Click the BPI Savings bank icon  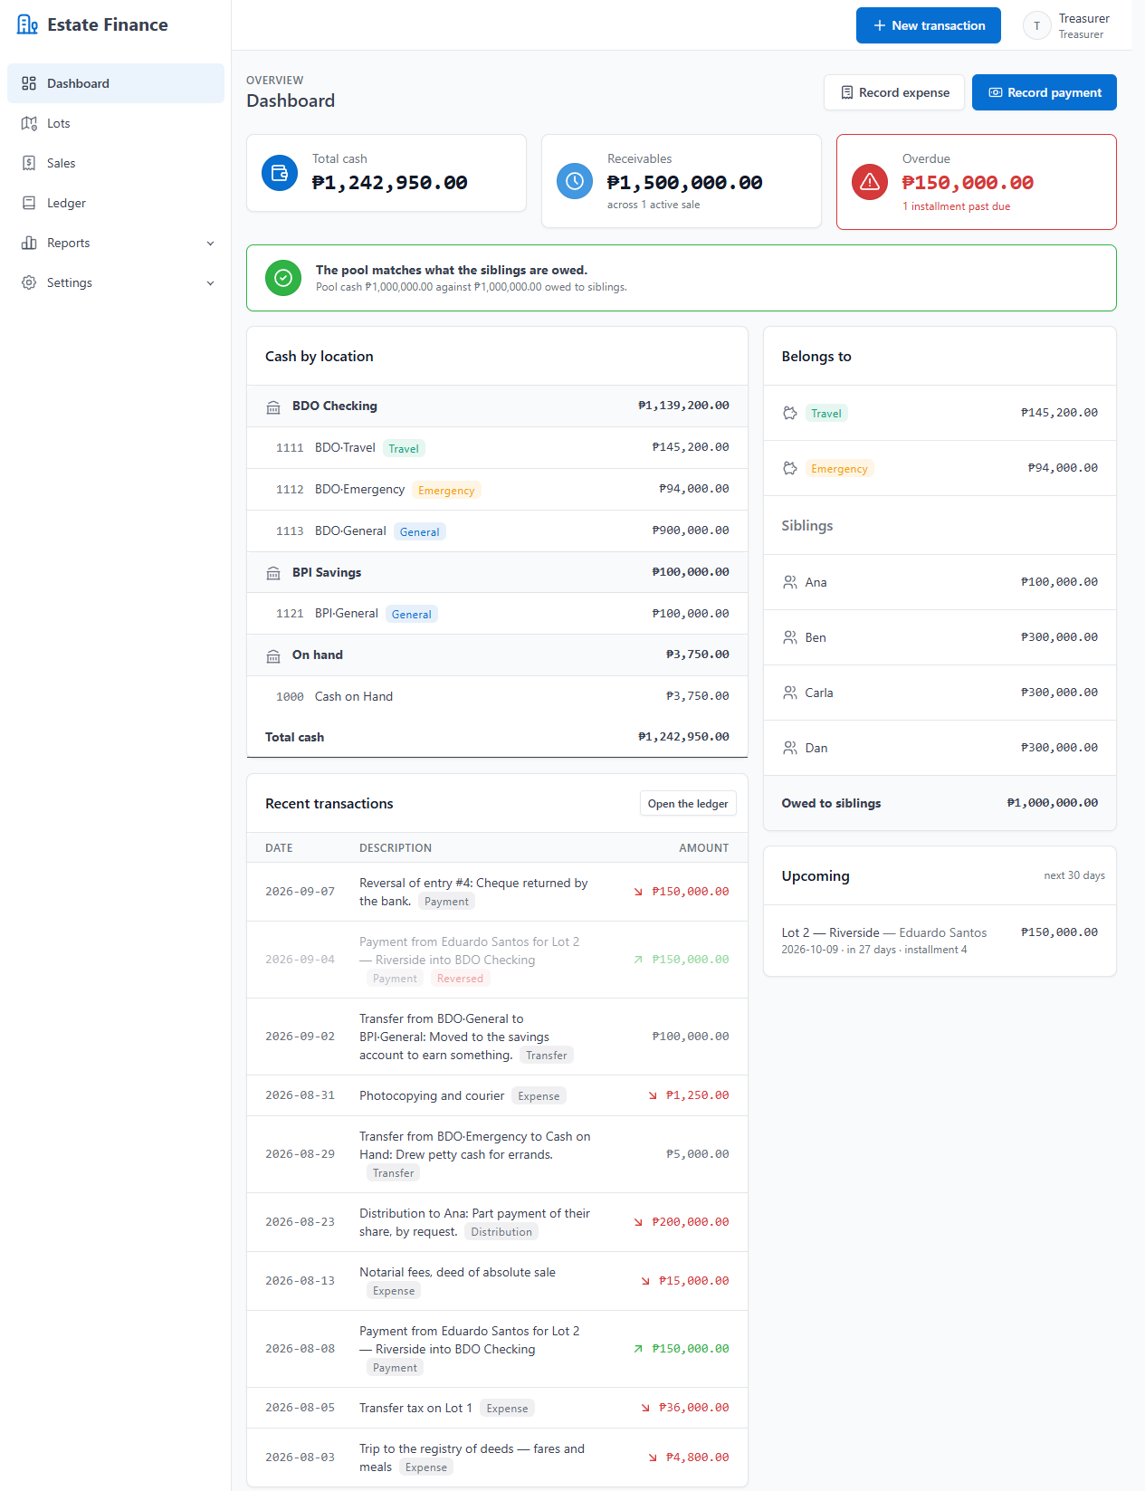click(x=273, y=573)
